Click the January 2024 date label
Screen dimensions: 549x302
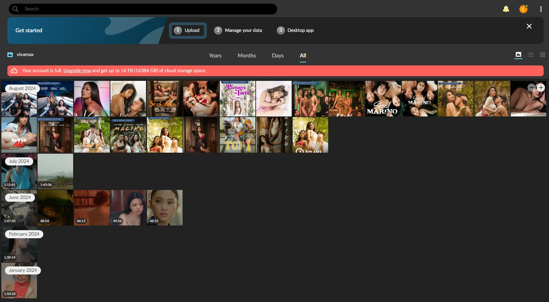pyautogui.click(x=23, y=270)
